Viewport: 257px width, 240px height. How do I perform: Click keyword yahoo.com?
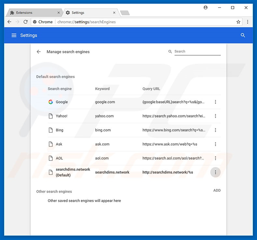click(104, 116)
